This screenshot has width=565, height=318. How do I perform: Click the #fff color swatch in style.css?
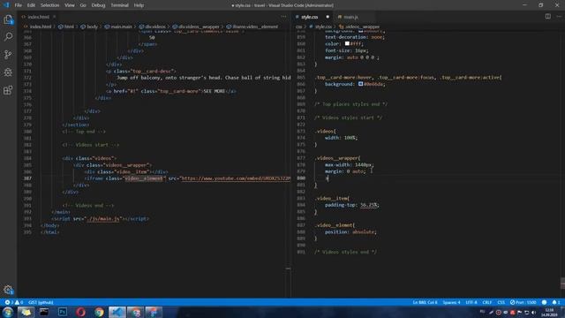(x=347, y=43)
